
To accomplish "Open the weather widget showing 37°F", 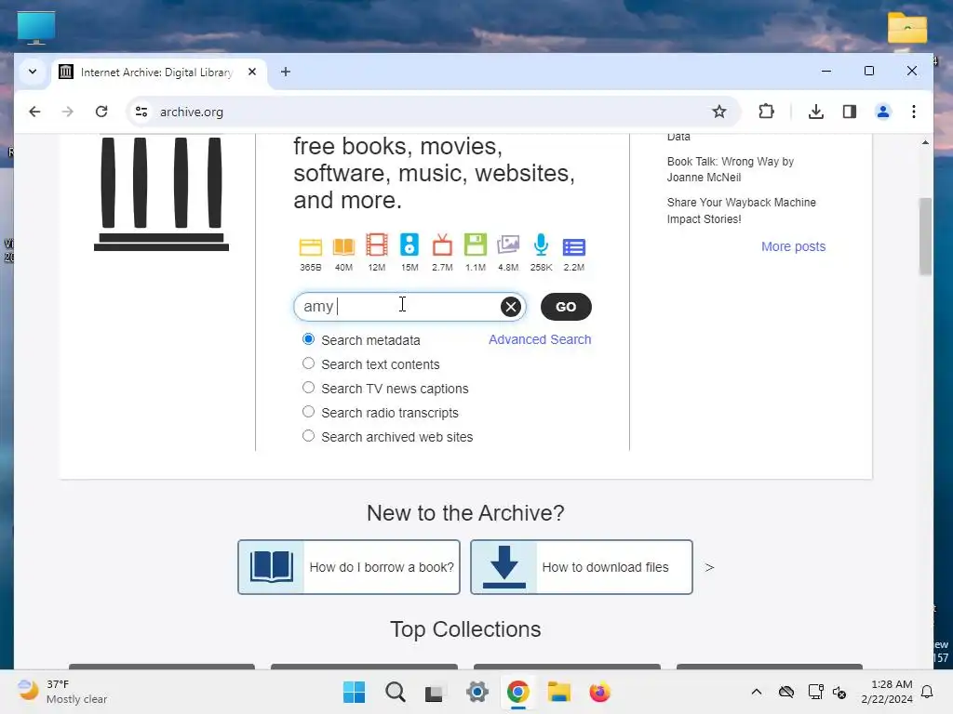I will tap(62, 692).
